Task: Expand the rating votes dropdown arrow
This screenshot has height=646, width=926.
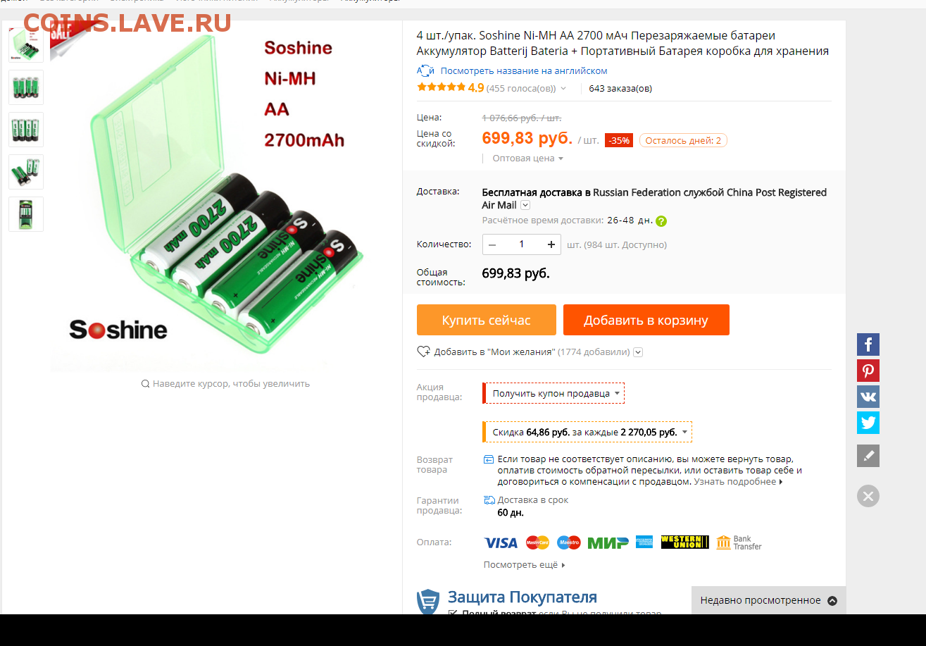Action: click(x=563, y=89)
